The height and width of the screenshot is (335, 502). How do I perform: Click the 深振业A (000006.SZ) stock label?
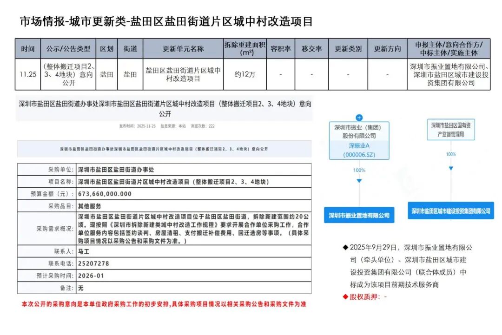359,150
